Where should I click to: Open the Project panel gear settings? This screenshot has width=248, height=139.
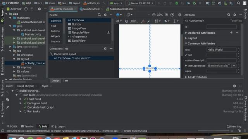(x=40, y=9)
